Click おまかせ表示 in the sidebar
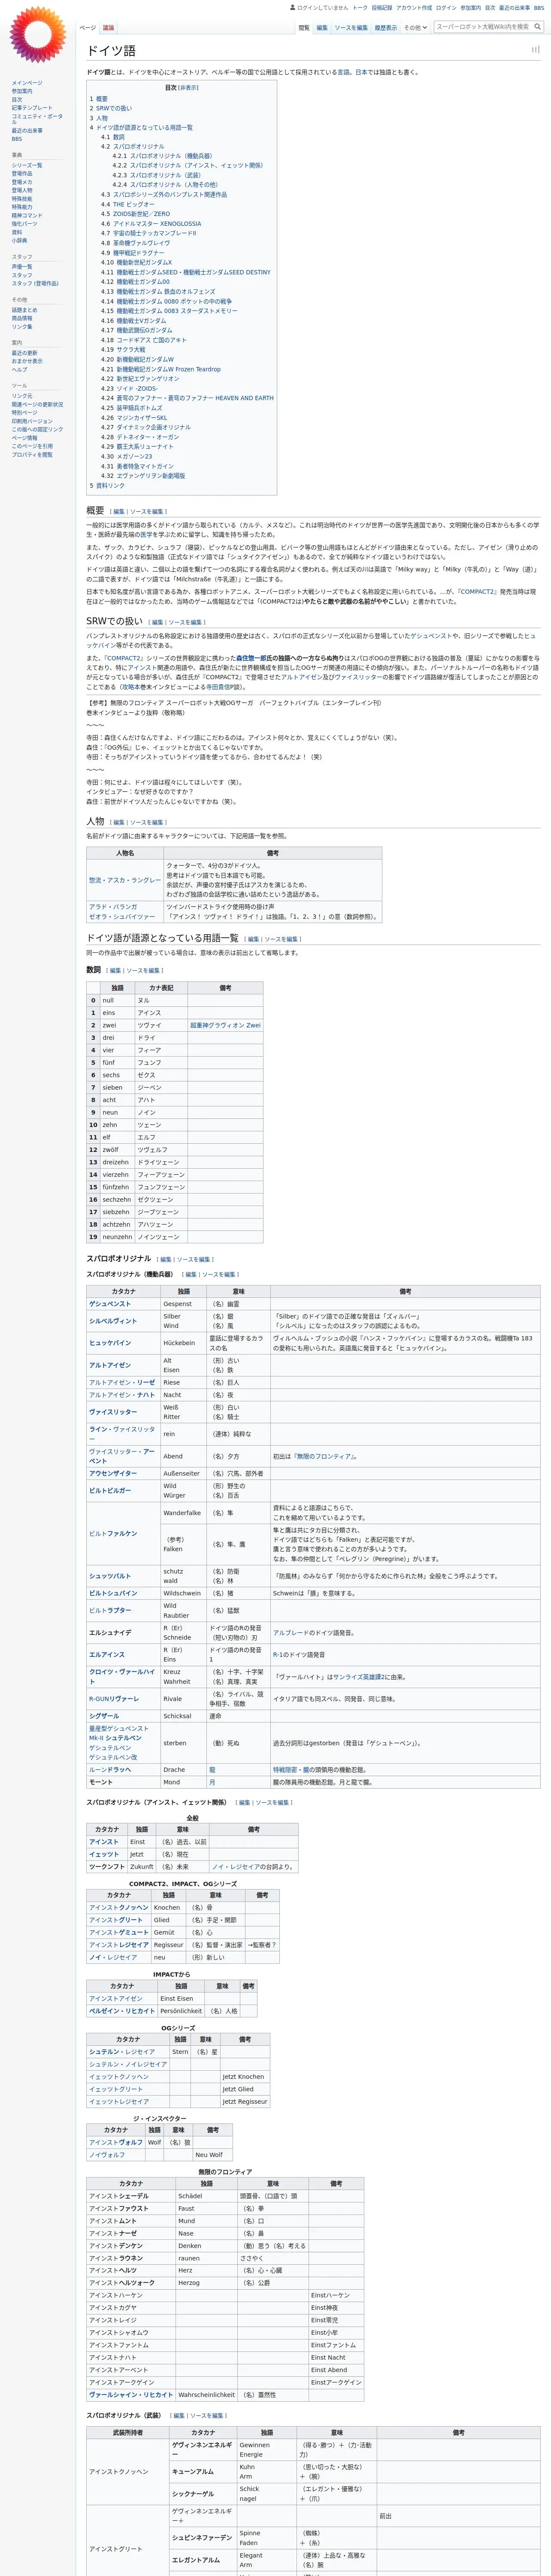 [x=27, y=361]
